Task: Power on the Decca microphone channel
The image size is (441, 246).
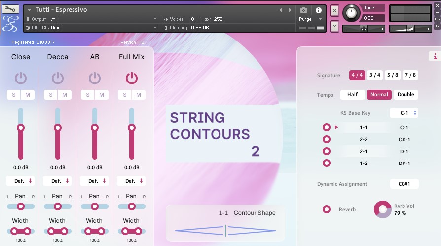Action: pos(58,78)
